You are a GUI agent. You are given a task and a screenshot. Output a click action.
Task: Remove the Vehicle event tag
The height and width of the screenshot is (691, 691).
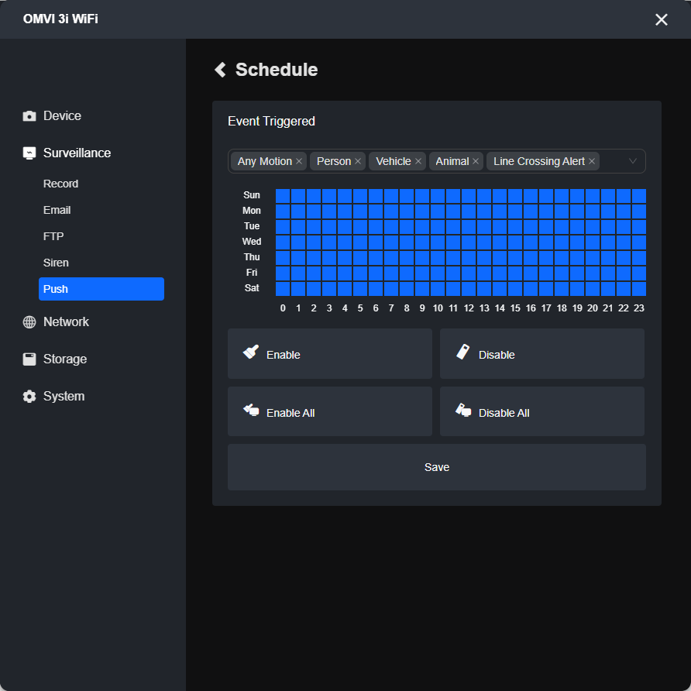[x=418, y=161]
